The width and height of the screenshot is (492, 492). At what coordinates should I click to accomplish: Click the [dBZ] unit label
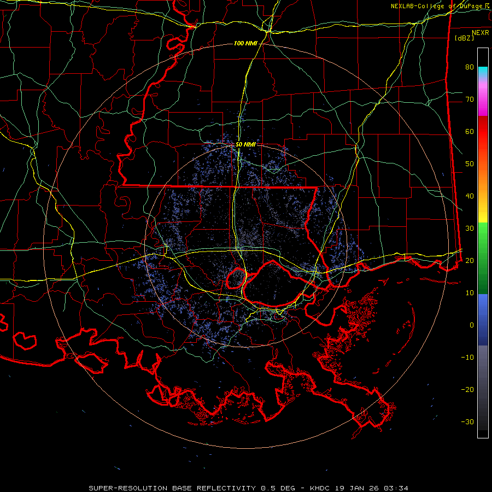click(465, 38)
